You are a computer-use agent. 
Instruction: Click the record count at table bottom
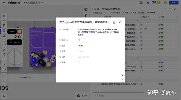[99, 96]
